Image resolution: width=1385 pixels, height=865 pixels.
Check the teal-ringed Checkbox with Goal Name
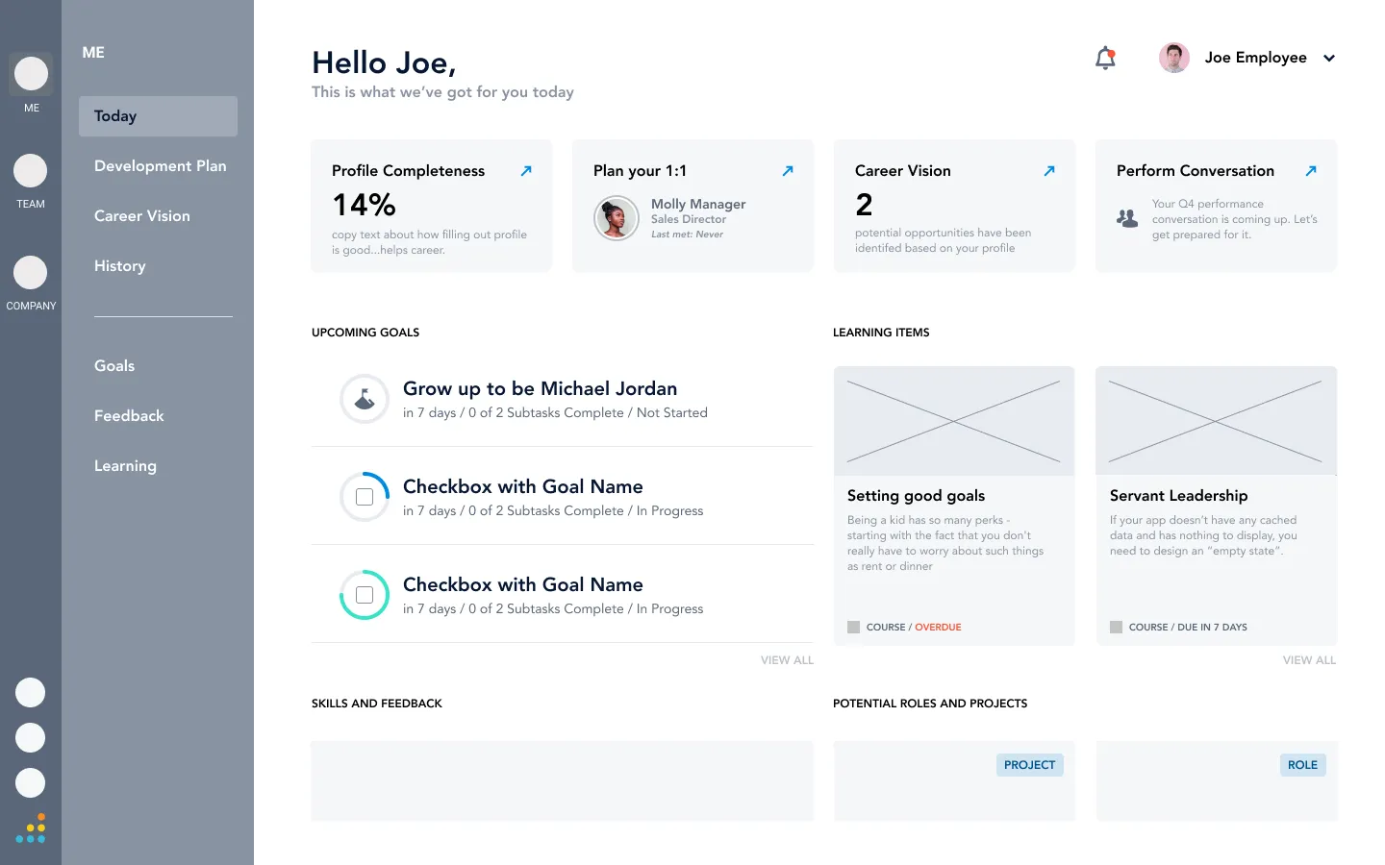click(365, 595)
